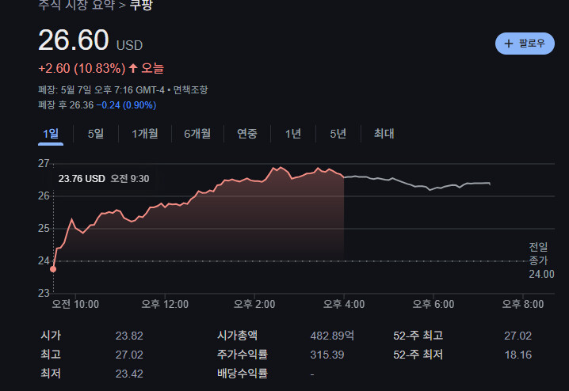The height and width of the screenshot is (391, 569).
Task: Click the 팔로우 follow button
Action: 525,44
